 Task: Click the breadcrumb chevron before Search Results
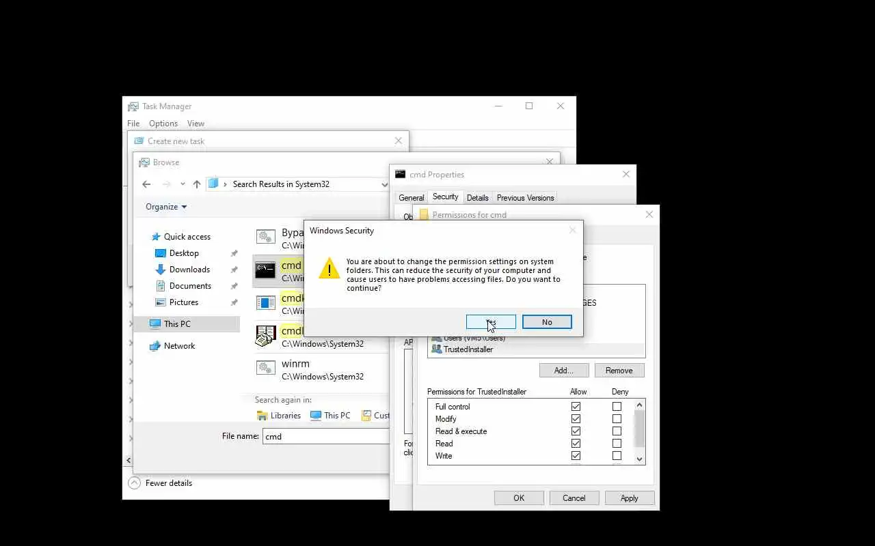tap(225, 184)
